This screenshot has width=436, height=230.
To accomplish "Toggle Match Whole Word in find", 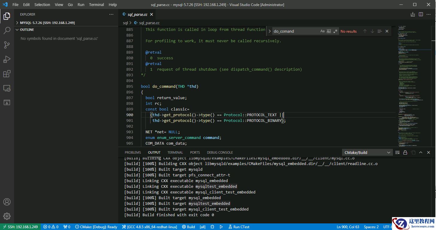I will [329, 31].
